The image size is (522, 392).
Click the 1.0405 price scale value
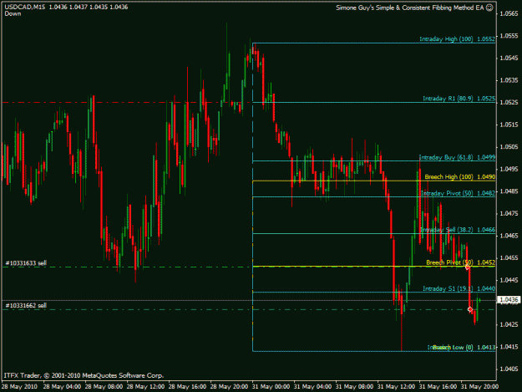[x=509, y=369]
